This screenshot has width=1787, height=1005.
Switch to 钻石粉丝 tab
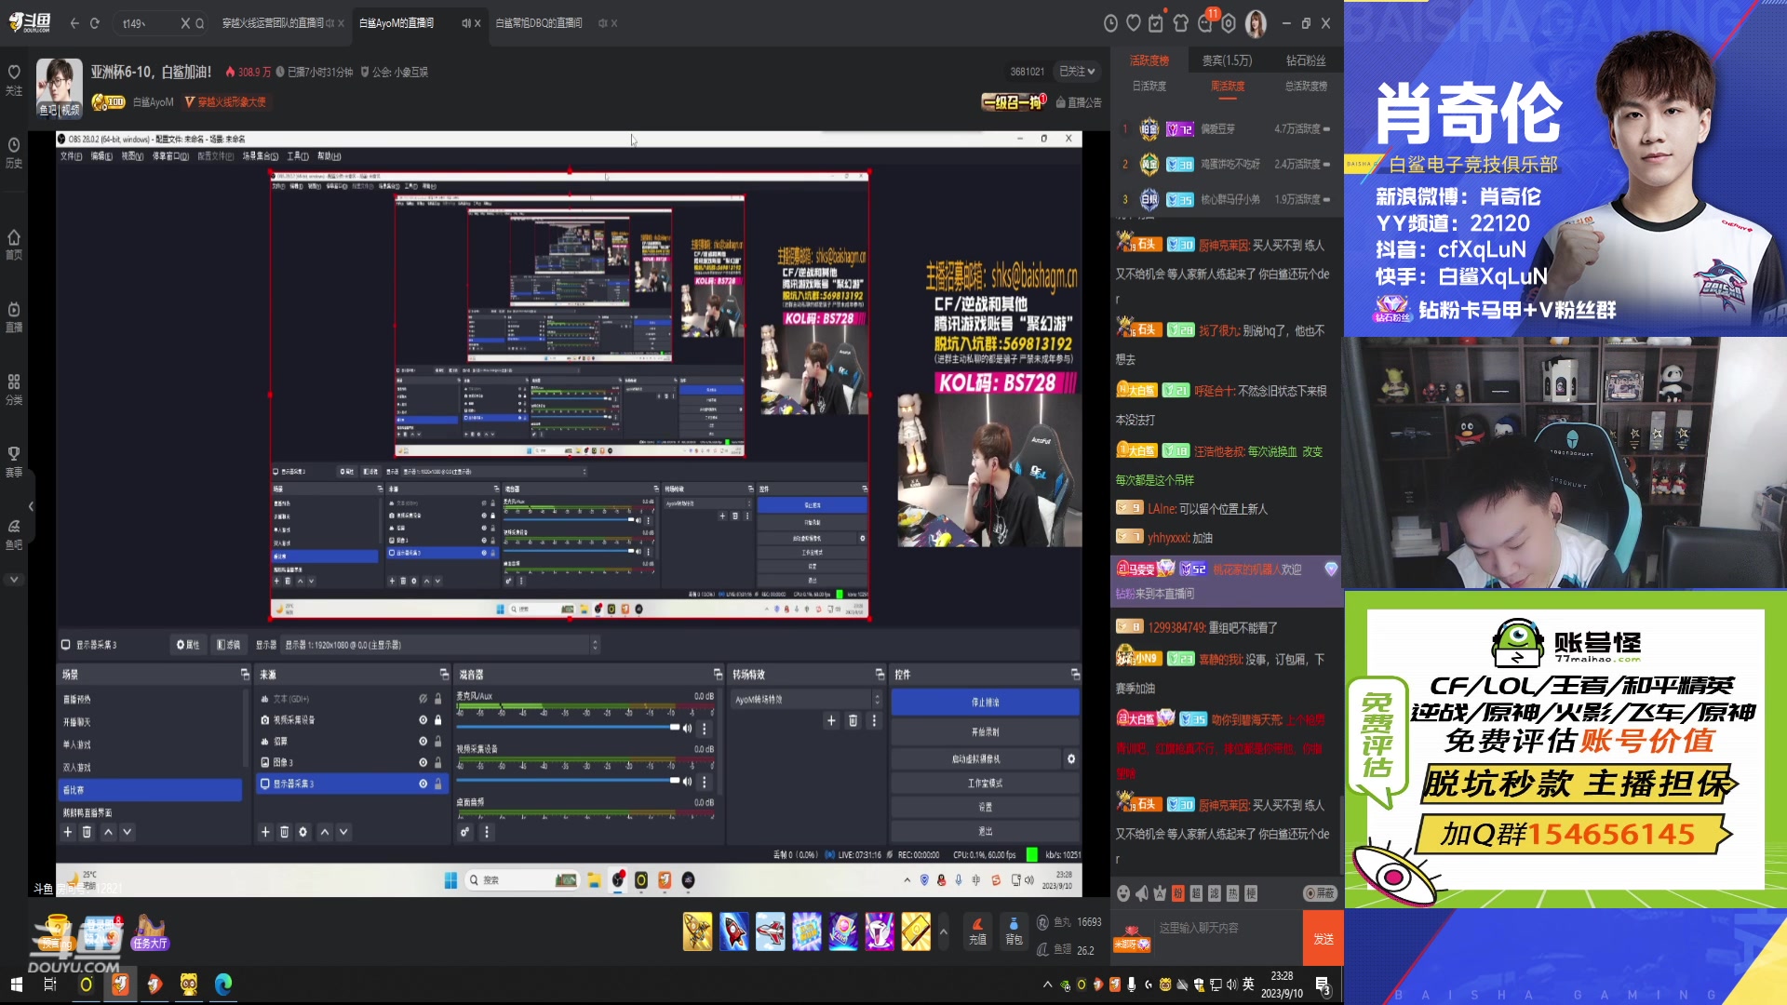[x=1306, y=60]
